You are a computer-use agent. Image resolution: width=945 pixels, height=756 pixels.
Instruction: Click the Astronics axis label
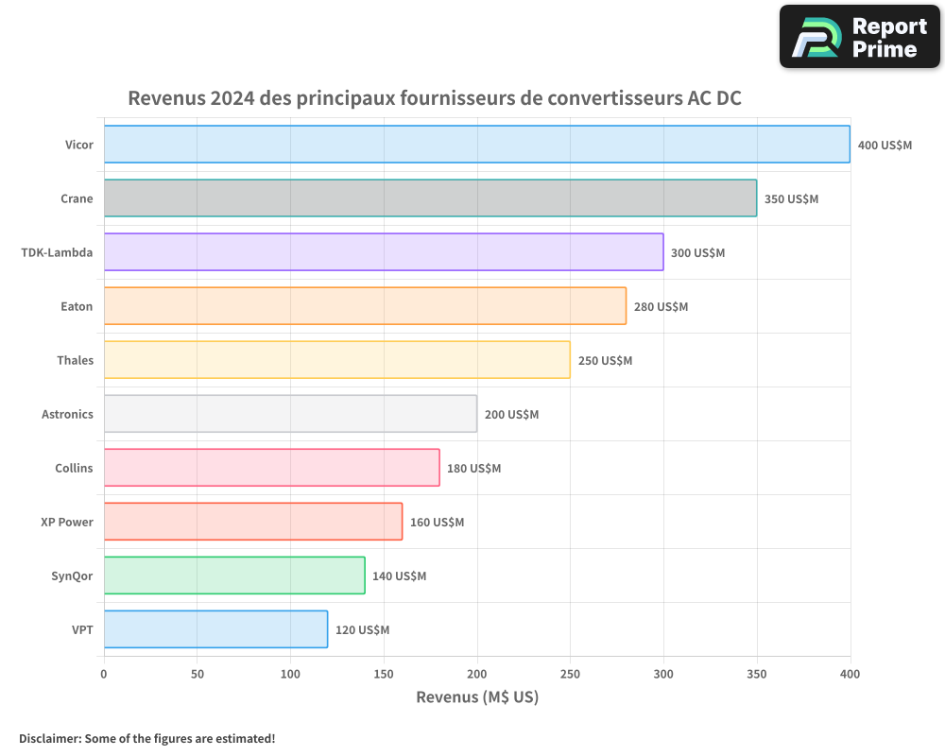(67, 414)
